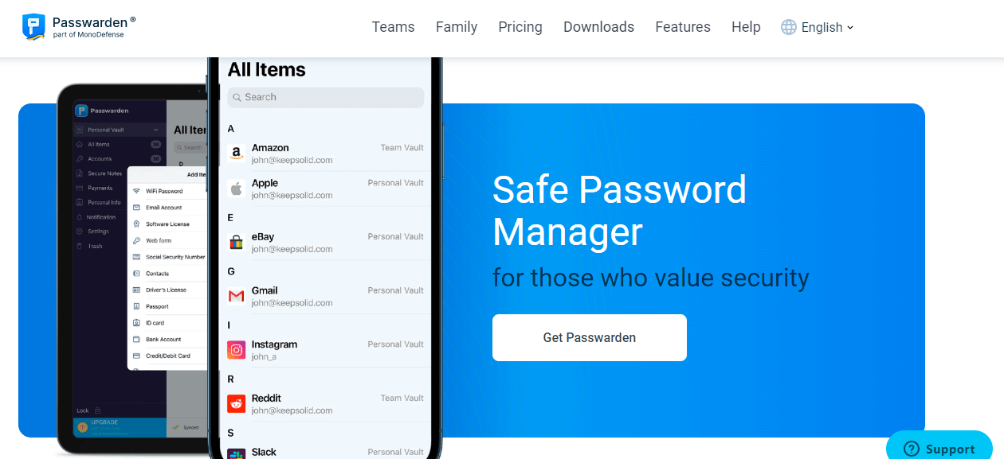Click the Slack logo icon
Screen dimensions: 1004x459
click(236, 453)
